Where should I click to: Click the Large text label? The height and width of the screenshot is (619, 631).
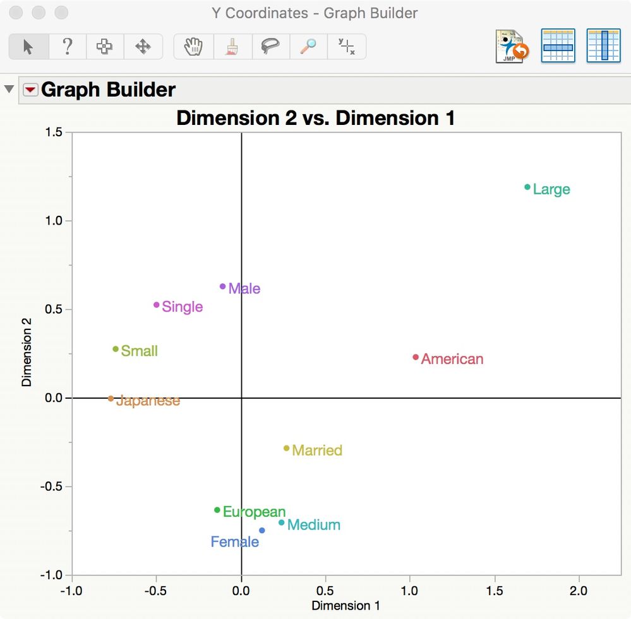(551, 190)
